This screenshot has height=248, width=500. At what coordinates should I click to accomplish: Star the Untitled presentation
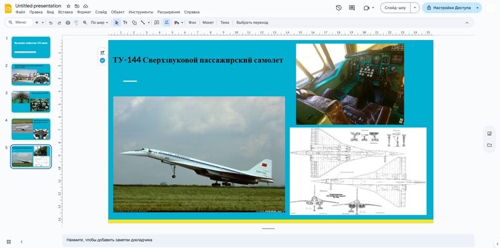point(68,6)
